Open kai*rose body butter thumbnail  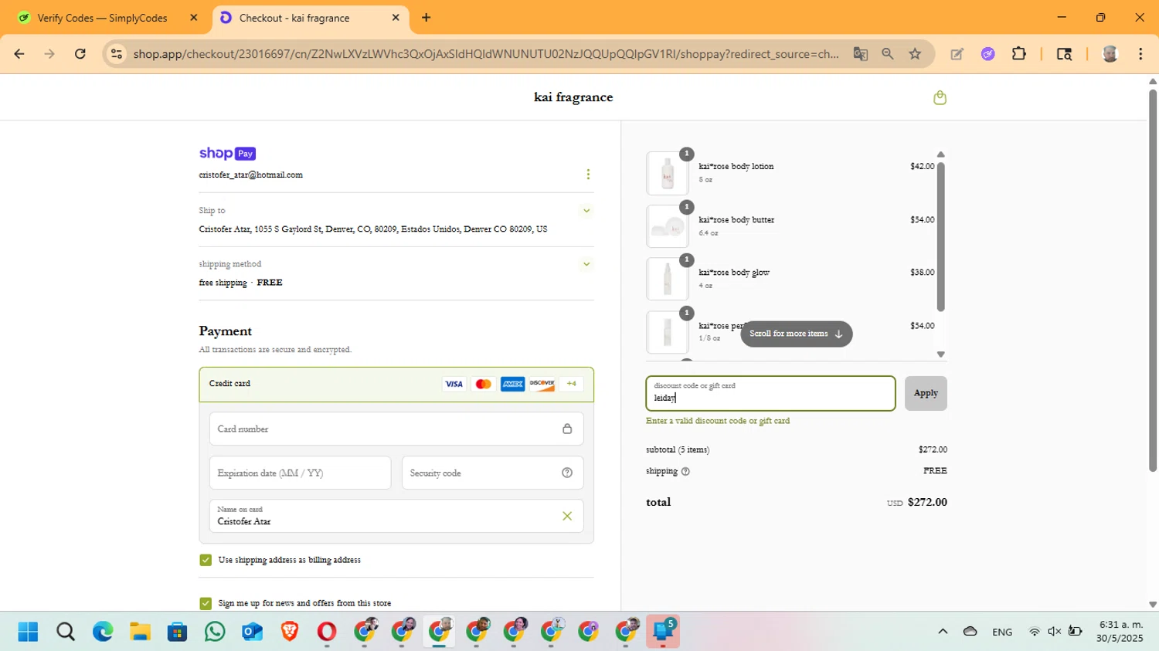(668, 226)
